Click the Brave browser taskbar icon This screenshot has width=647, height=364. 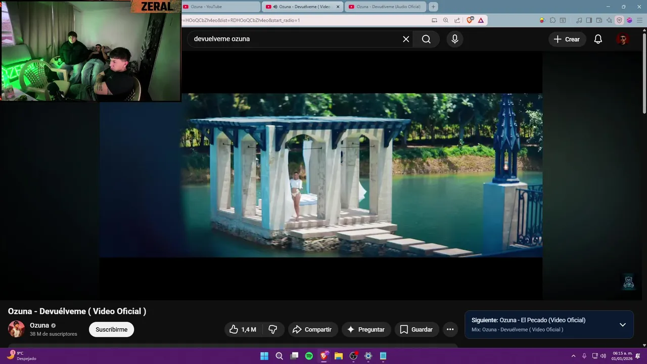click(323, 356)
